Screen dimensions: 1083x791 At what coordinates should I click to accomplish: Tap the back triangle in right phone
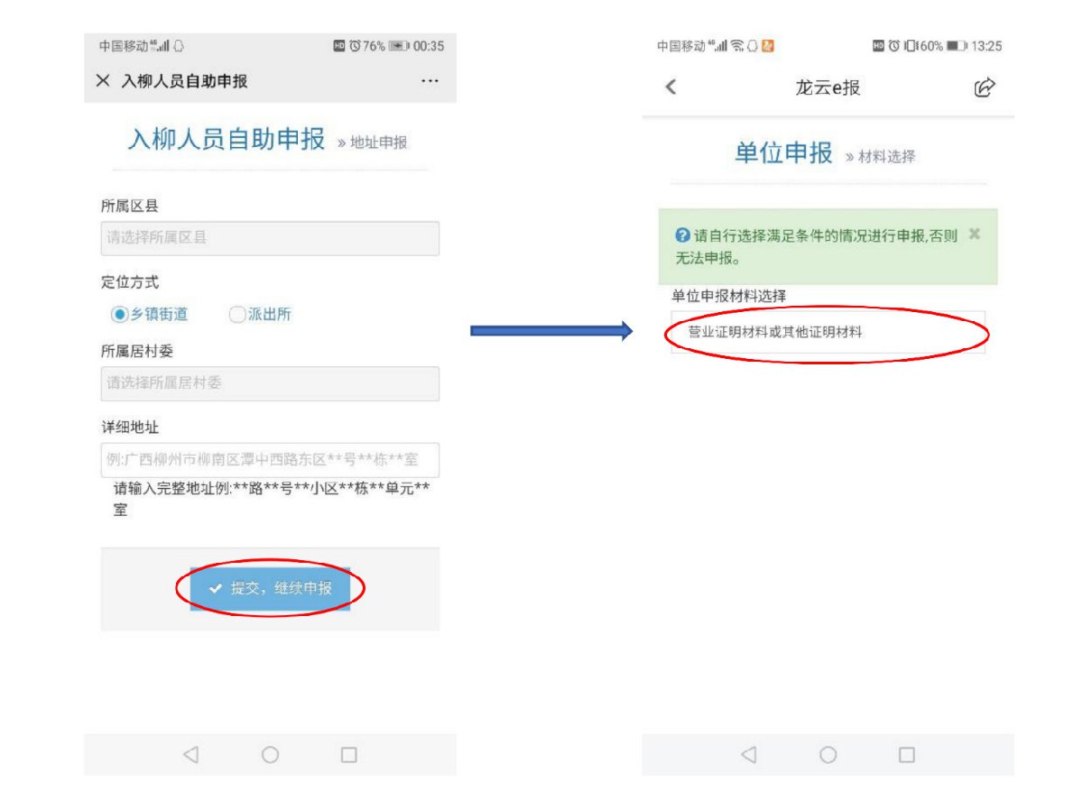[748, 755]
